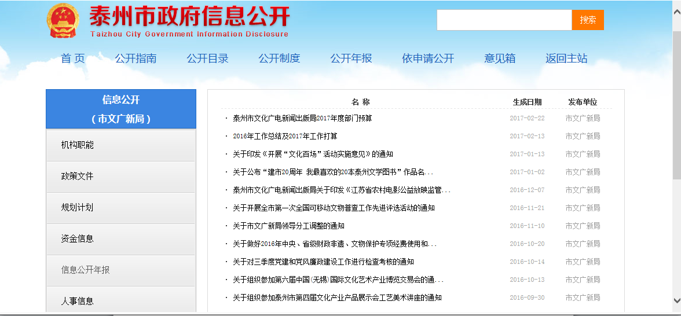The image size is (681, 316).
Task: Click the scrollbar down arrow
Action: click(x=676, y=300)
